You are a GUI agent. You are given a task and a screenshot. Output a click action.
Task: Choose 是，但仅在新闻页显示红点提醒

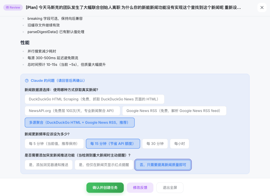[104, 165]
